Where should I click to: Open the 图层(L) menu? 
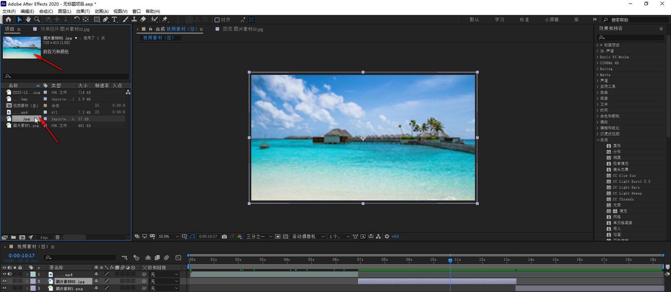[x=64, y=11]
